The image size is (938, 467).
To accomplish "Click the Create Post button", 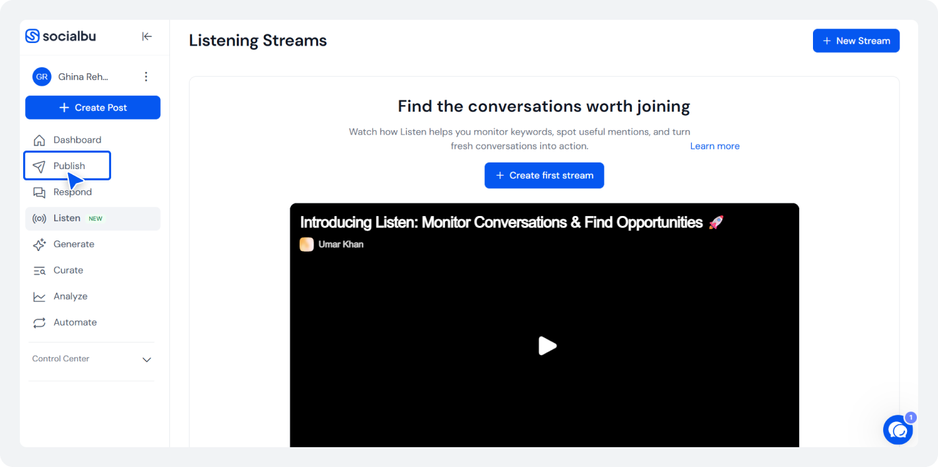I will coord(93,108).
